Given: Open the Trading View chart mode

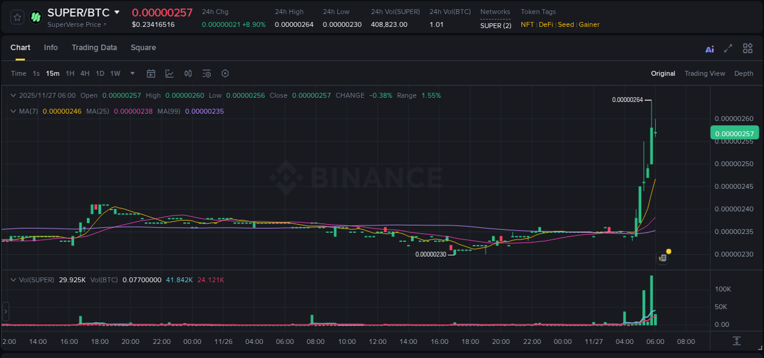Looking at the screenshot, I should [x=705, y=73].
